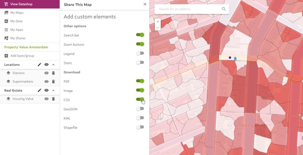Click the Locations group title
The image size is (303, 155).
click(x=12, y=64)
